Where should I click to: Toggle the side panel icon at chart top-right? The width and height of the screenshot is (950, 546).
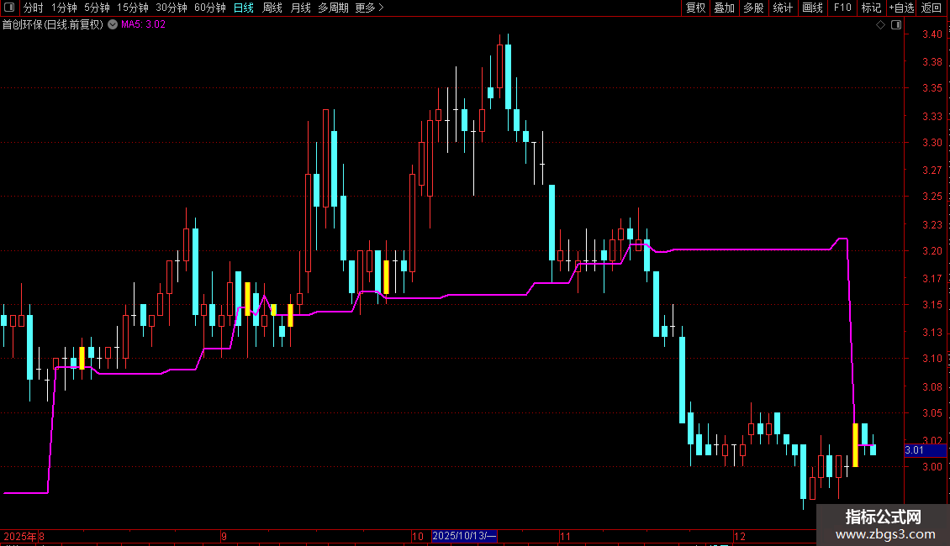pyautogui.click(x=896, y=24)
